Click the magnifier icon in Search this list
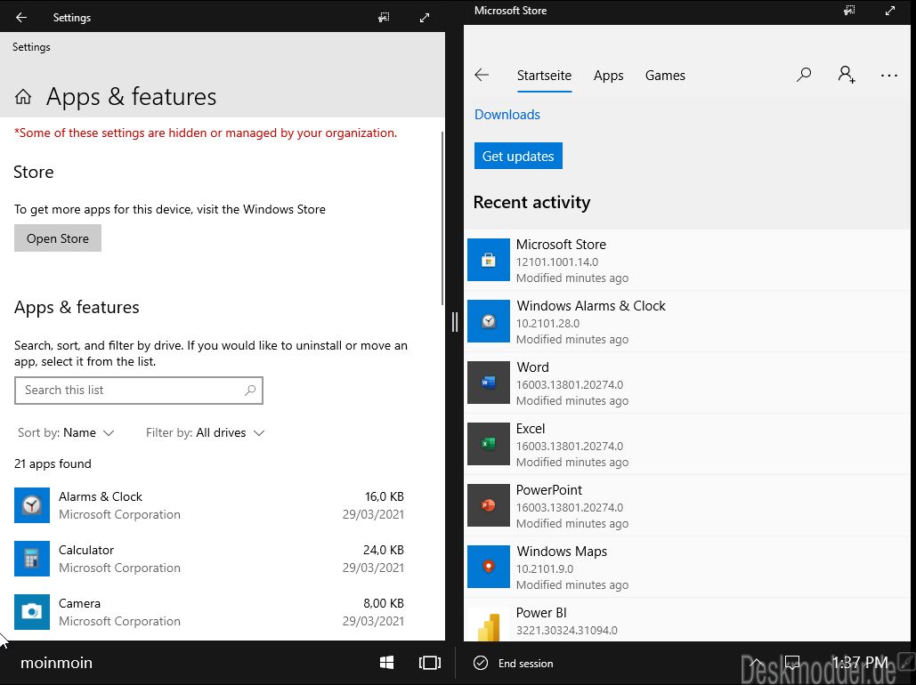This screenshot has height=685, width=916. 250,390
